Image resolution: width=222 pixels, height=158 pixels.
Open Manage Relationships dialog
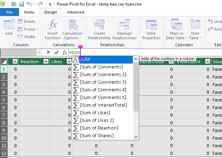point(125,29)
